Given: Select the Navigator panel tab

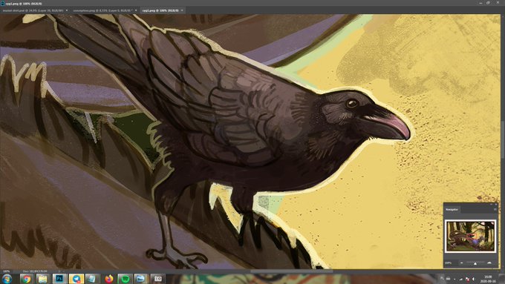Looking at the screenshot, I should point(452,209).
